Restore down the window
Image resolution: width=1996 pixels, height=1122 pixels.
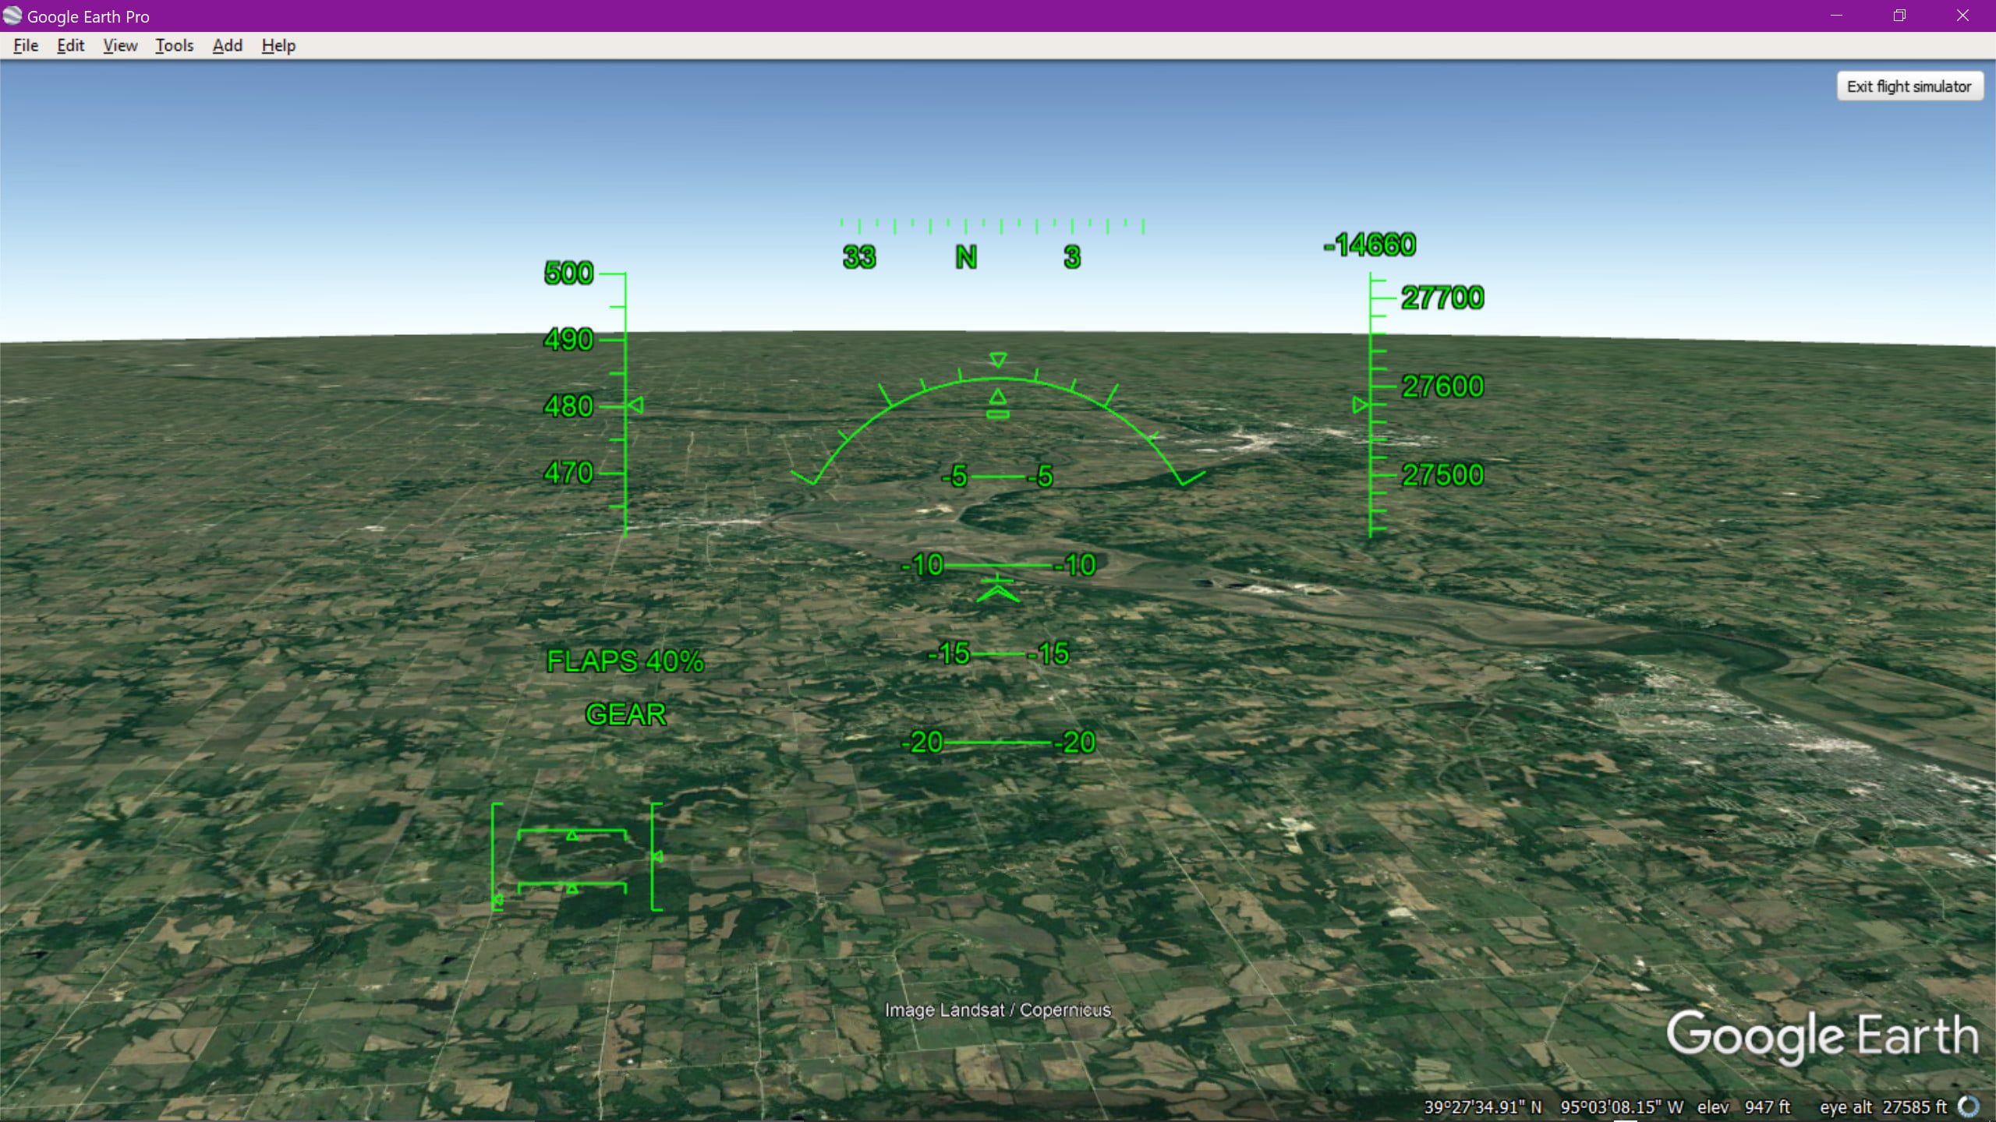[1899, 16]
